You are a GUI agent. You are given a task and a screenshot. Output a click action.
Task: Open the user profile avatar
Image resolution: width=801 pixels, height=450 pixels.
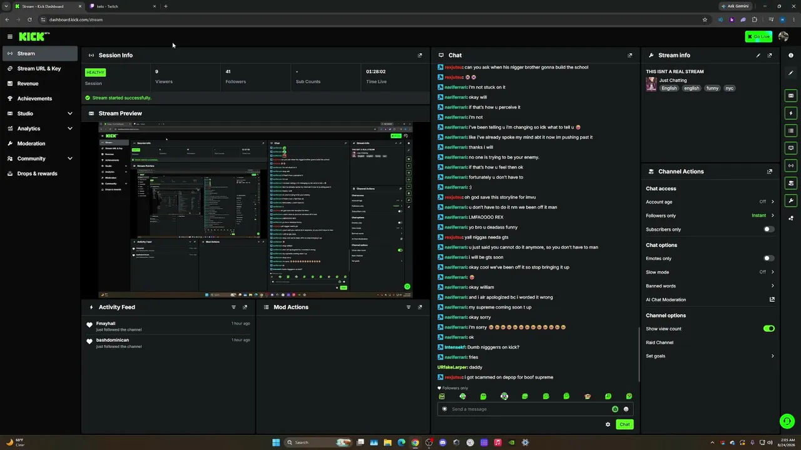coord(783,37)
